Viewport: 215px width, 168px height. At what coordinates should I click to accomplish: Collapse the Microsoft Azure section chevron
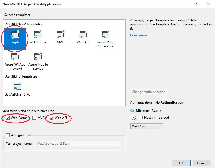tap(133, 118)
